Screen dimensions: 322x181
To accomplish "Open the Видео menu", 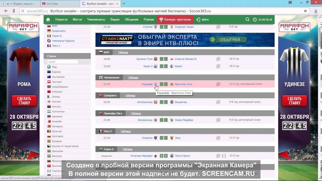I will 115,19.
